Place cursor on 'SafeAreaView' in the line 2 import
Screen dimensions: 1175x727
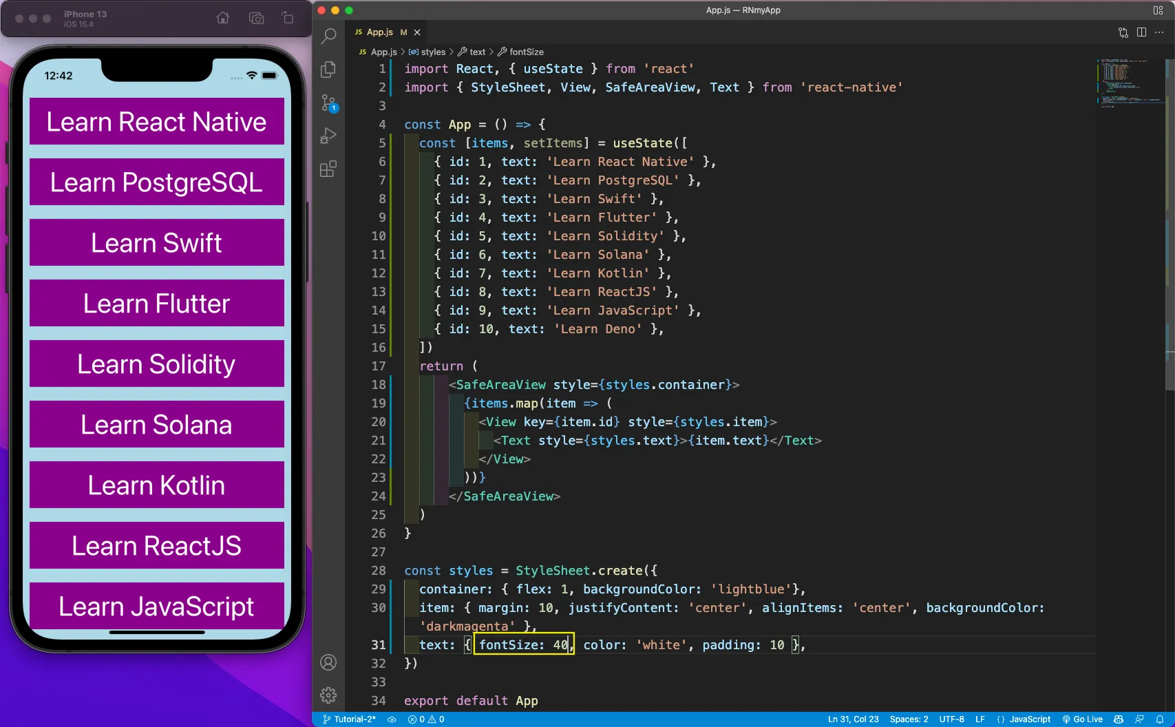point(650,87)
